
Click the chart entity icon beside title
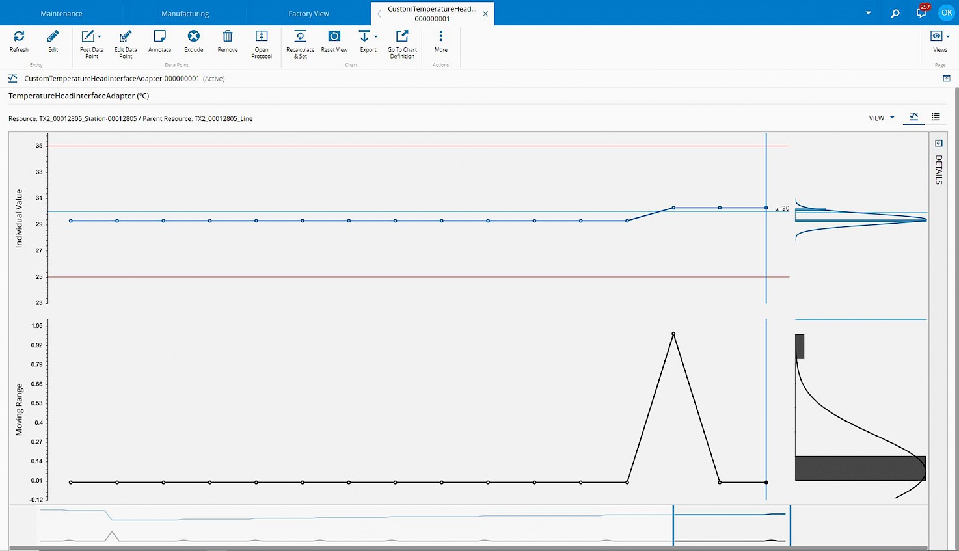pyautogui.click(x=13, y=79)
